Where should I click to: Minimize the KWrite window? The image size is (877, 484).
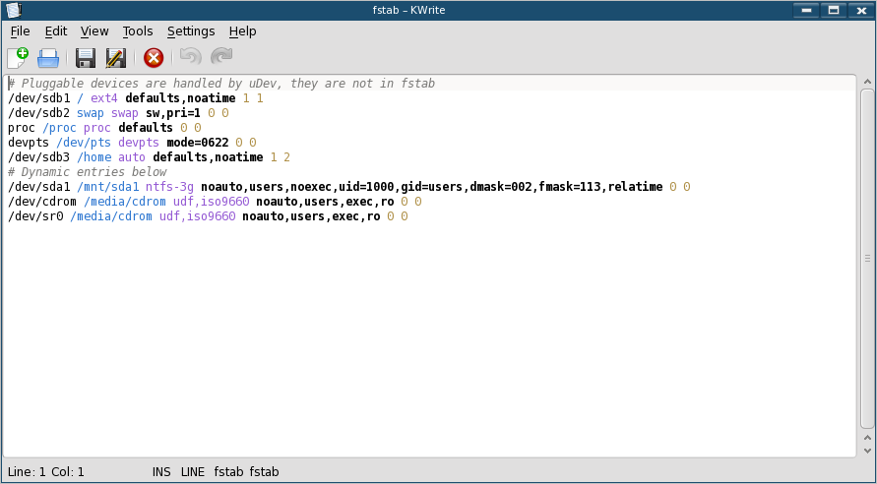click(x=806, y=10)
